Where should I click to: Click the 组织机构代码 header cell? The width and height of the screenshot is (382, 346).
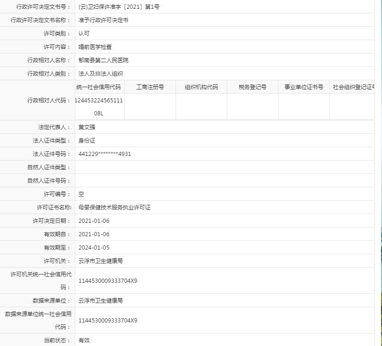coord(201,86)
